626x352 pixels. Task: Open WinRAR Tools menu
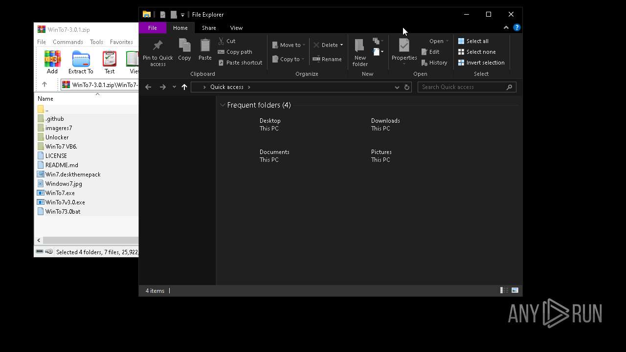point(96,42)
